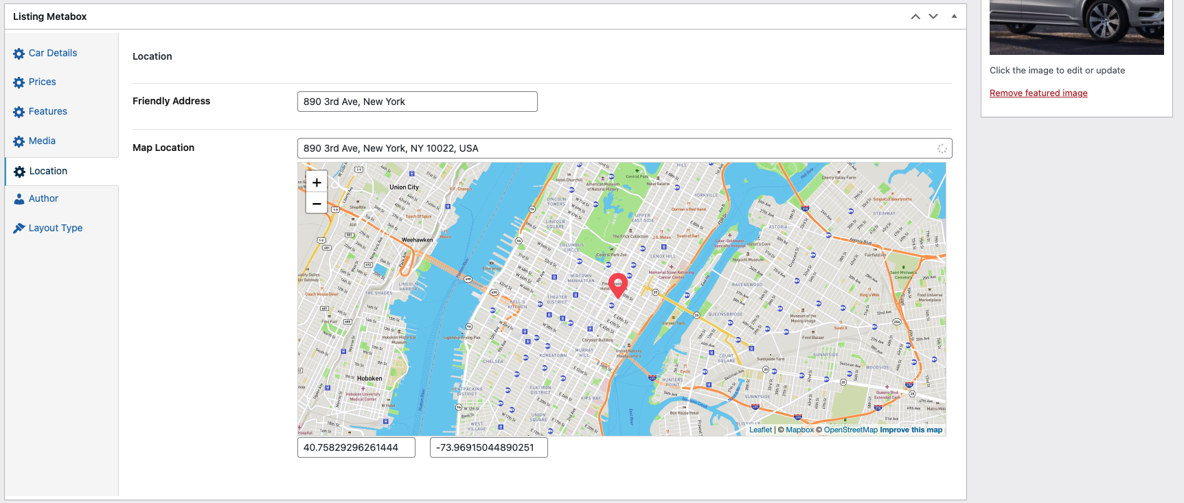Click the map zoom in plus button
The image size is (1184, 503).
pos(317,183)
